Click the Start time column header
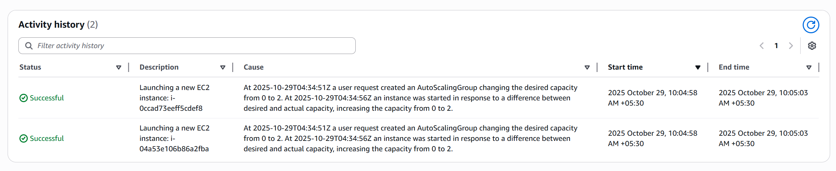836x171 pixels. point(625,67)
